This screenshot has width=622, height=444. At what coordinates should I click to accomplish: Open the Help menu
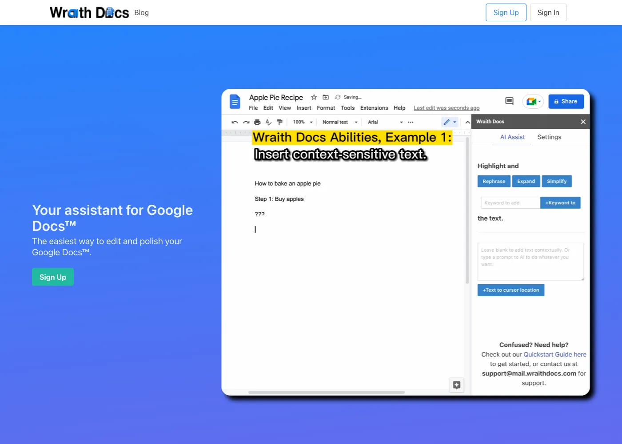(399, 108)
